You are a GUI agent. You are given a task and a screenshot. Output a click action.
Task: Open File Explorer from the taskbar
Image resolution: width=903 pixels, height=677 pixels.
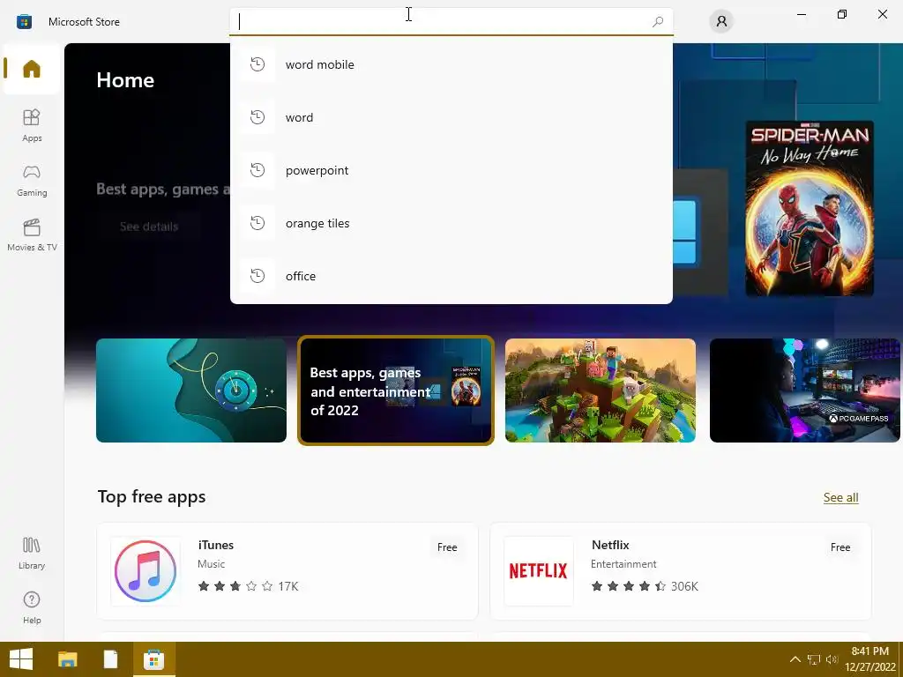(67, 659)
